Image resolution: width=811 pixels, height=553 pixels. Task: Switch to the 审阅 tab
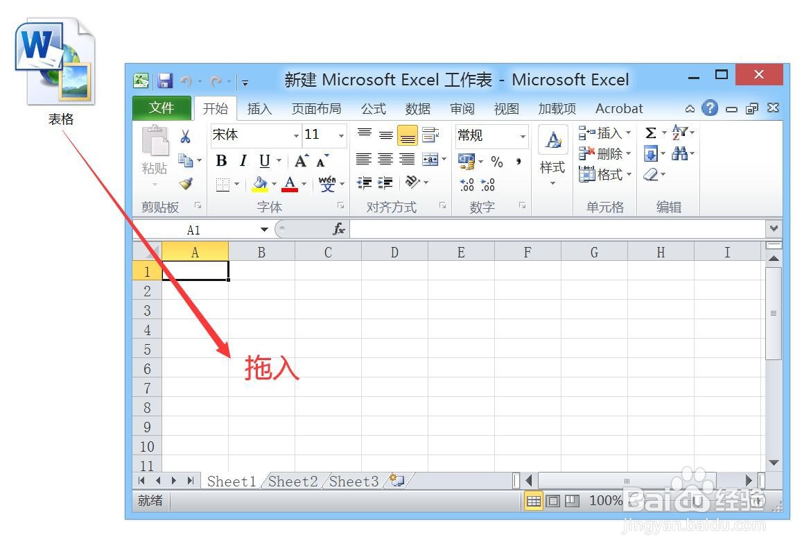click(x=462, y=109)
